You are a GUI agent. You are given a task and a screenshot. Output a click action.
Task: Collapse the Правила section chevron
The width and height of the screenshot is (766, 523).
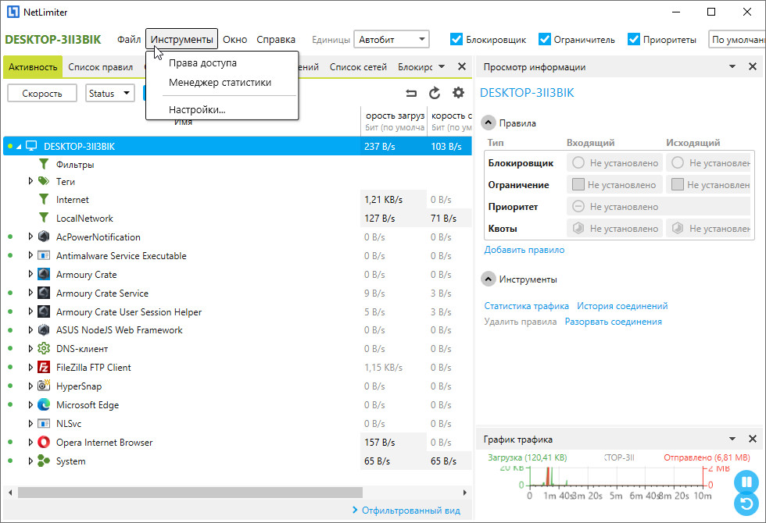[x=489, y=123]
